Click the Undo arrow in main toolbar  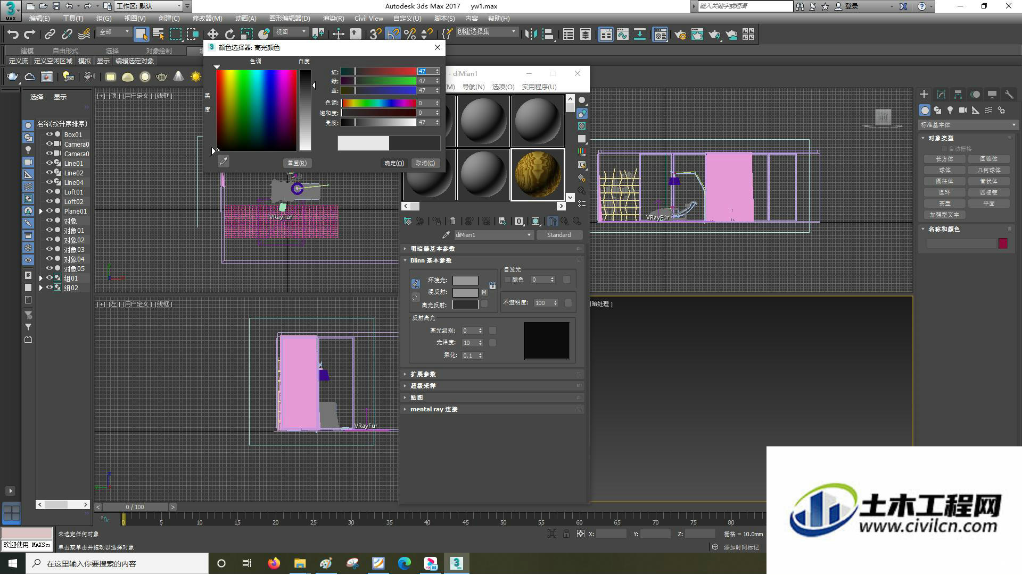click(13, 35)
